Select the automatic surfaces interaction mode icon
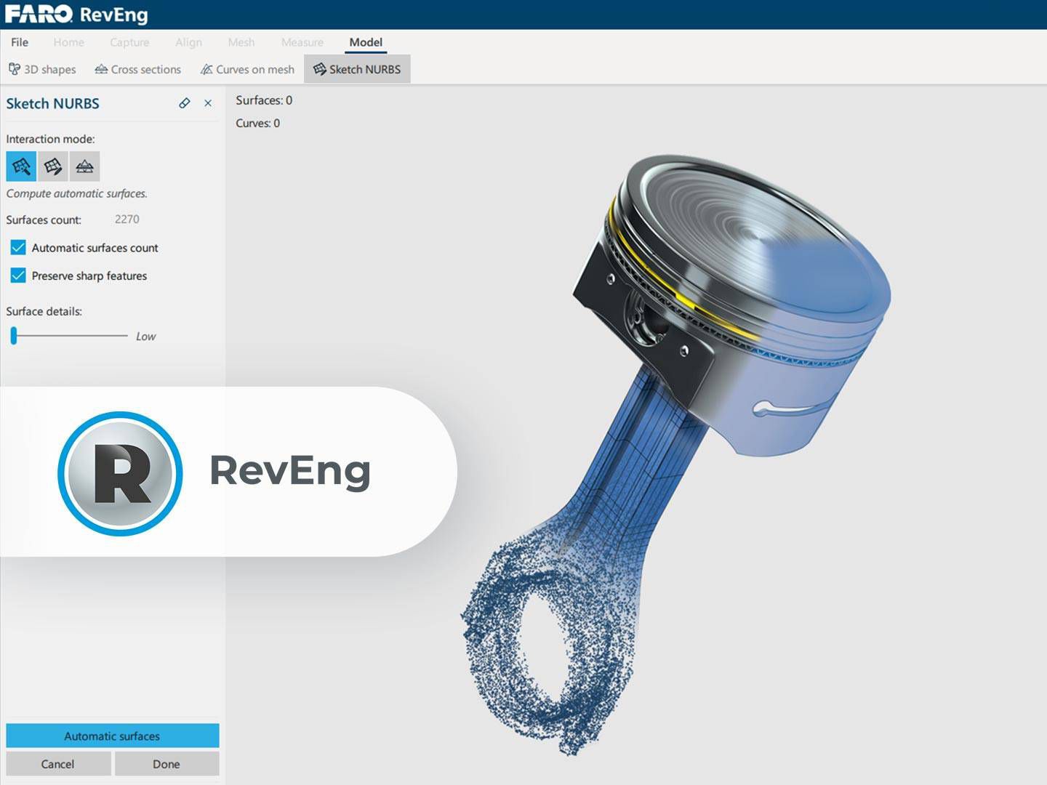Image resolution: width=1047 pixels, height=785 pixels. coord(19,166)
